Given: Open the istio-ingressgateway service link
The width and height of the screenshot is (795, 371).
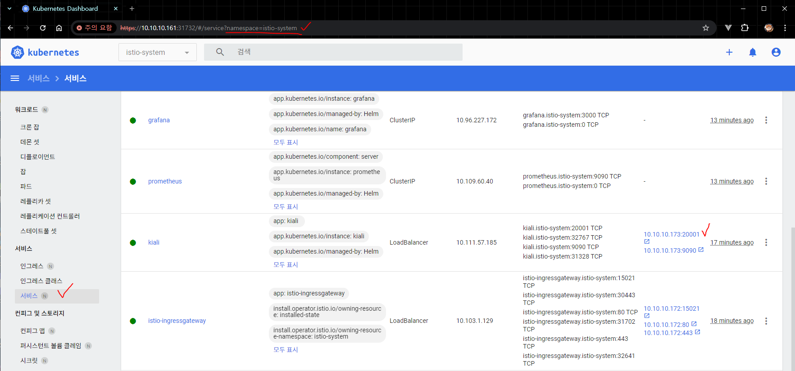Looking at the screenshot, I should (x=177, y=321).
